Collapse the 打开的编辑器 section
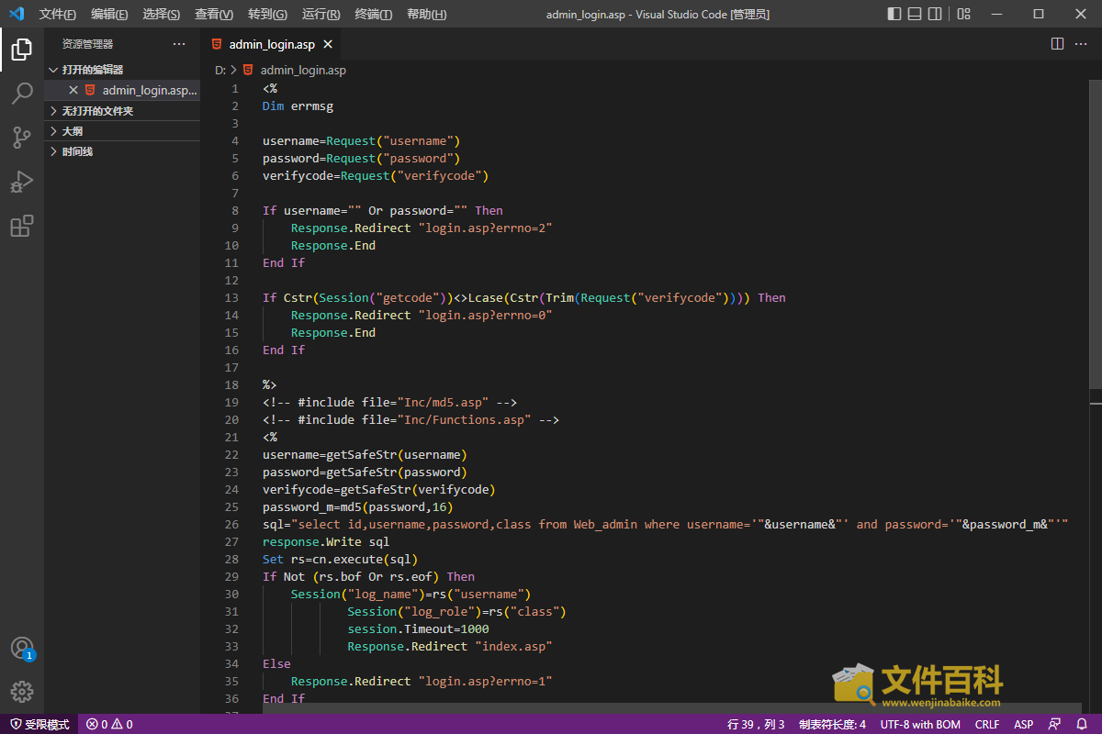This screenshot has width=1102, height=734. 122,70
